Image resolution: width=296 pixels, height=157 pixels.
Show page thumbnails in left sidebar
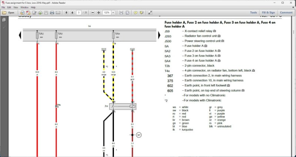(4, 20)
